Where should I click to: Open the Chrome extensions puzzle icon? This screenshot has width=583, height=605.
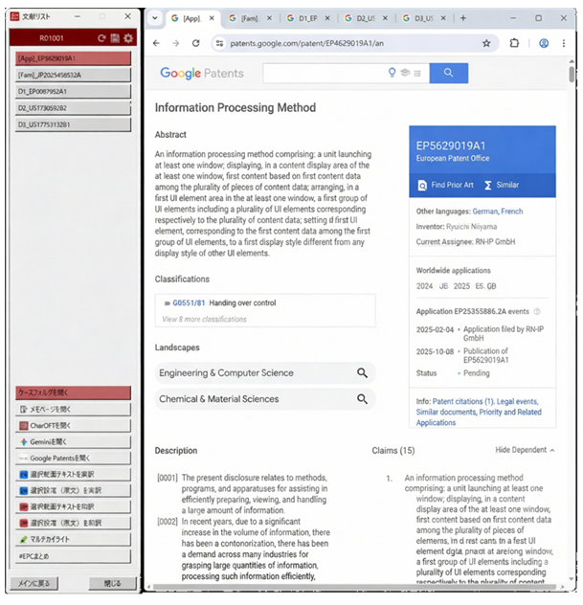pyautogui.click(x=514, y=43)
